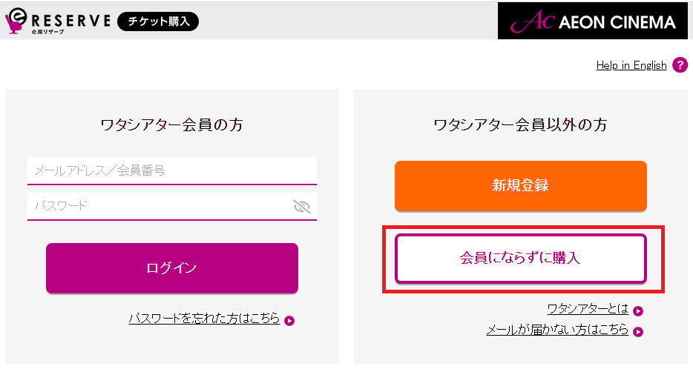Focus the パスワード input field

172,206
